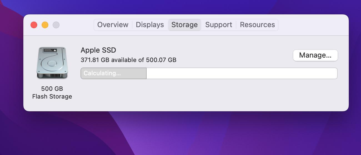Open storage management with the Manage... button
Viewport: 361px width, 155px height.
(315, 55)
